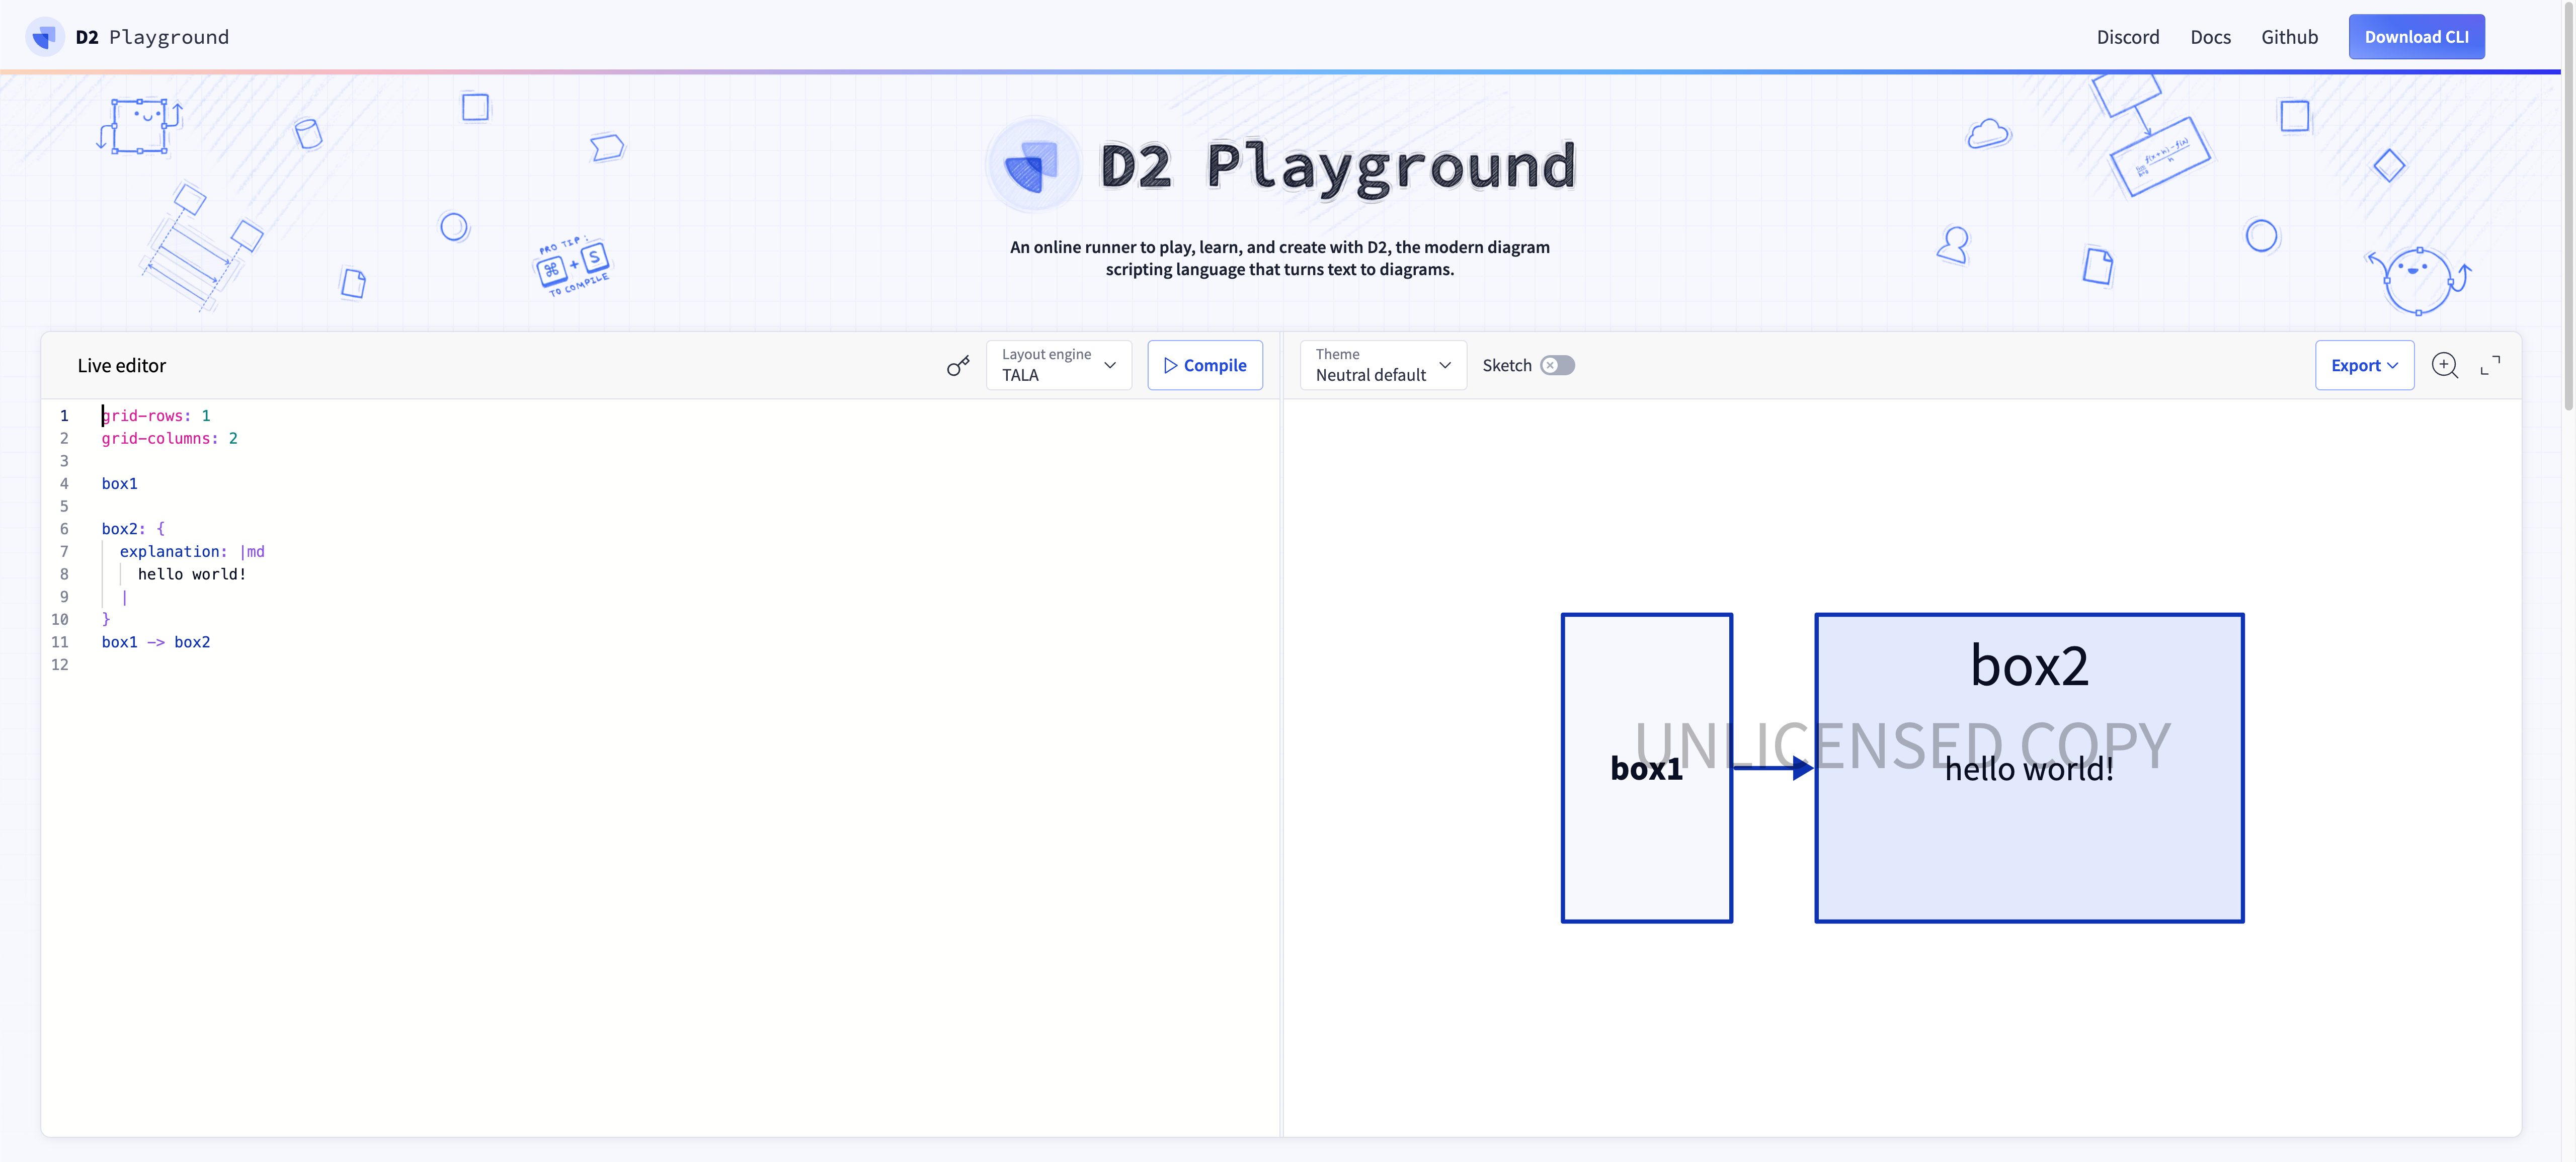Image resolution: width=2576 pixels, height=1162 pixels.
Task: Open the Github link
Action: [x=2289, y=37]
